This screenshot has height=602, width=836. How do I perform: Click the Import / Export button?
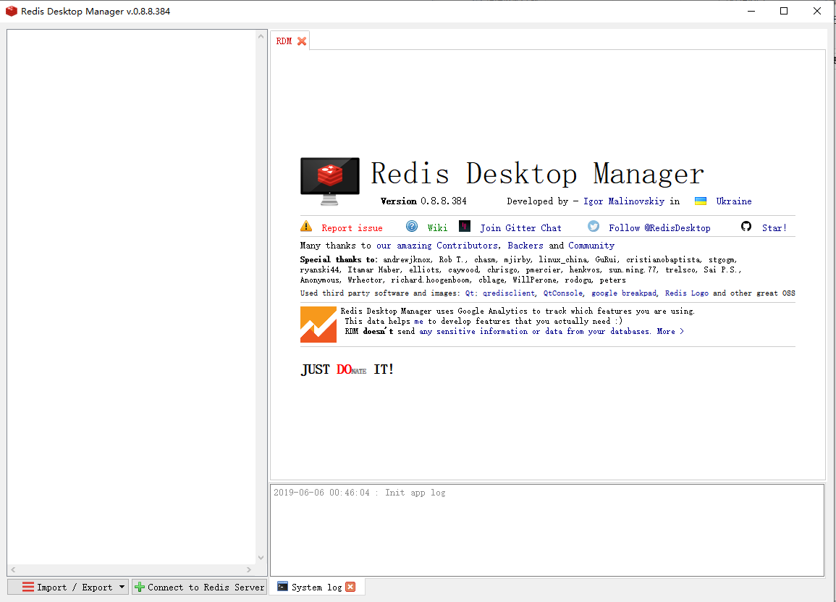68,587
